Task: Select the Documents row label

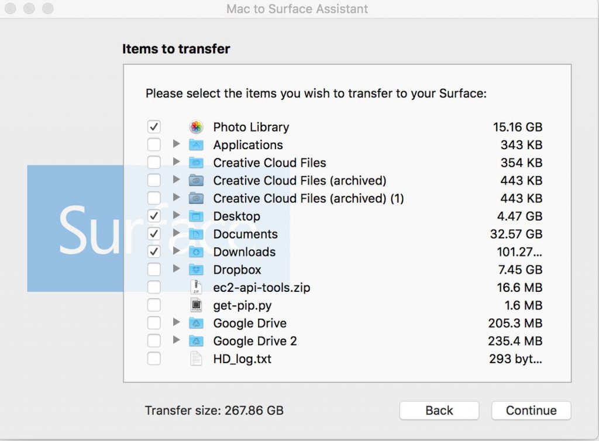Action: 245,234
